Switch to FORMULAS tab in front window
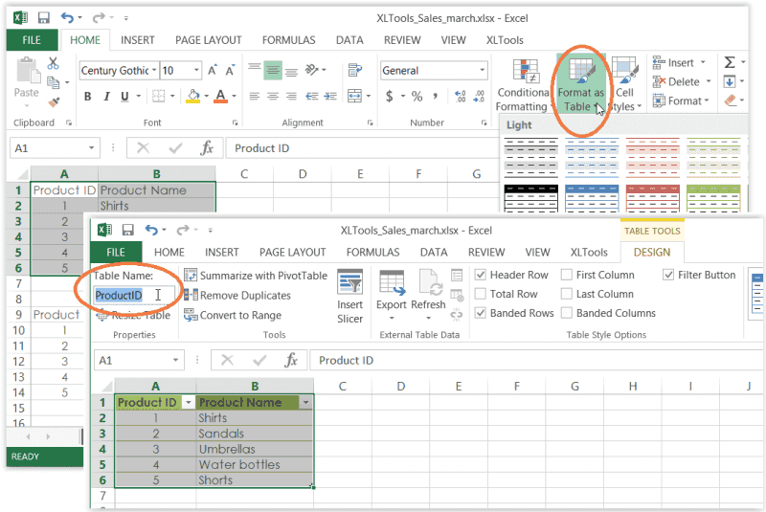 (372, 253)
